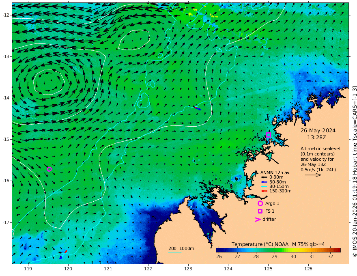Click the cyan 80-150m legend arrow
Viewport: 357px width, 276px height.
(264, 186)
